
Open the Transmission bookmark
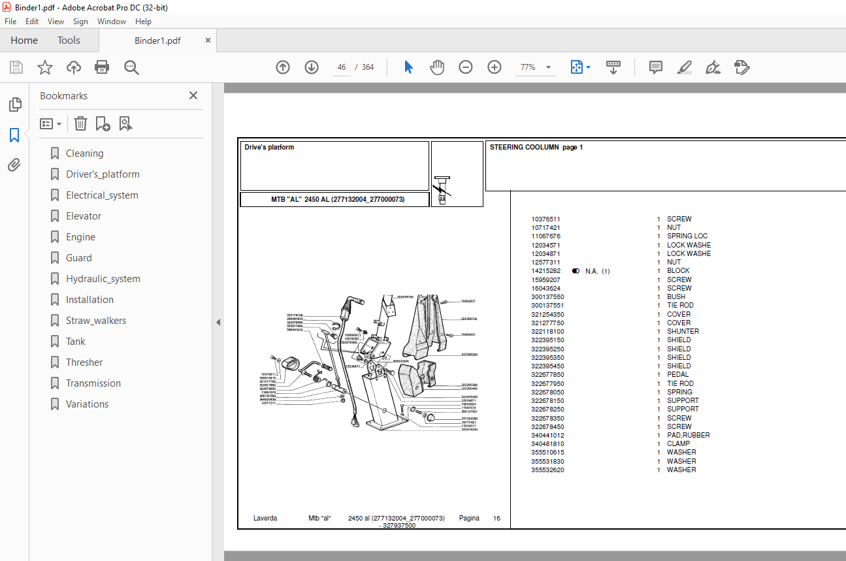click(93, 383)
